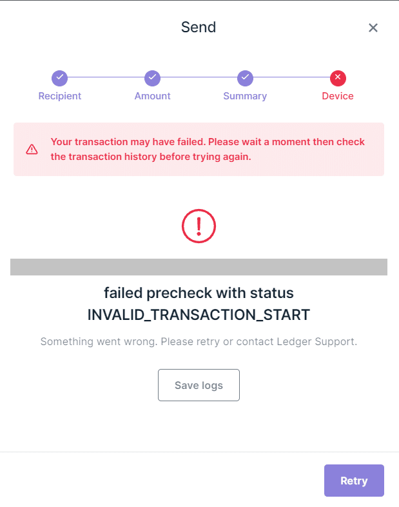Click the Send dialog title
The width and height of the screenshot is (399, 507).
coord(199,27)
